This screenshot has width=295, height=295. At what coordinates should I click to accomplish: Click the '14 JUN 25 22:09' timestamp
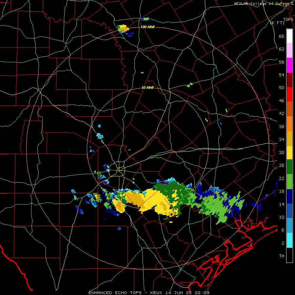coord(187,293)
